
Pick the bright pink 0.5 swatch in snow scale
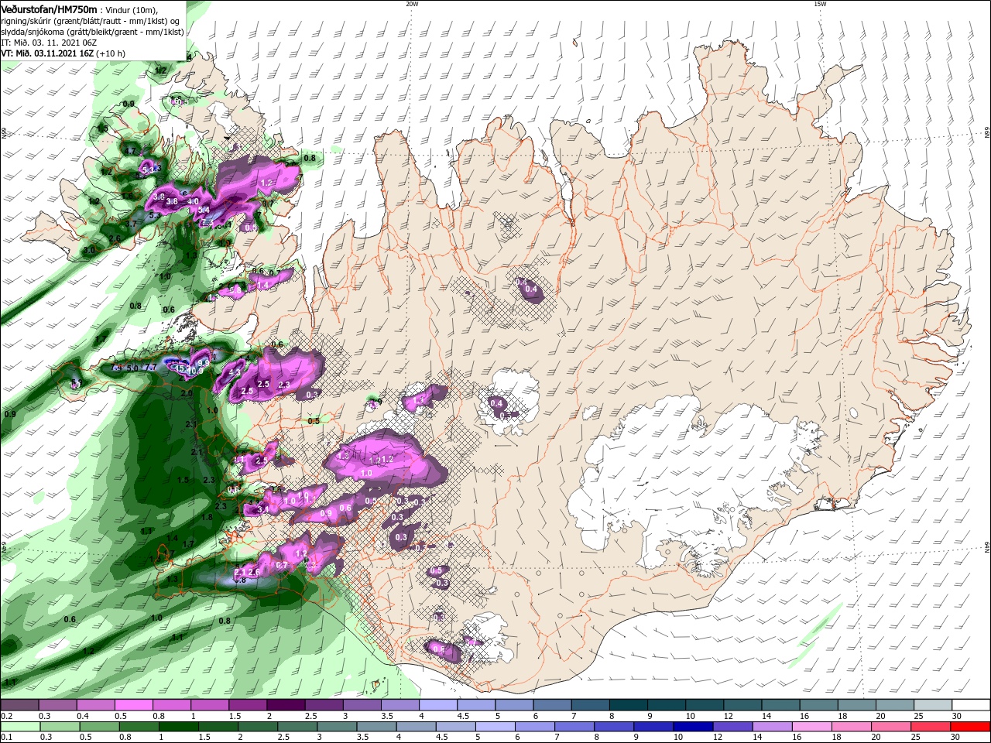pos(133,705)
